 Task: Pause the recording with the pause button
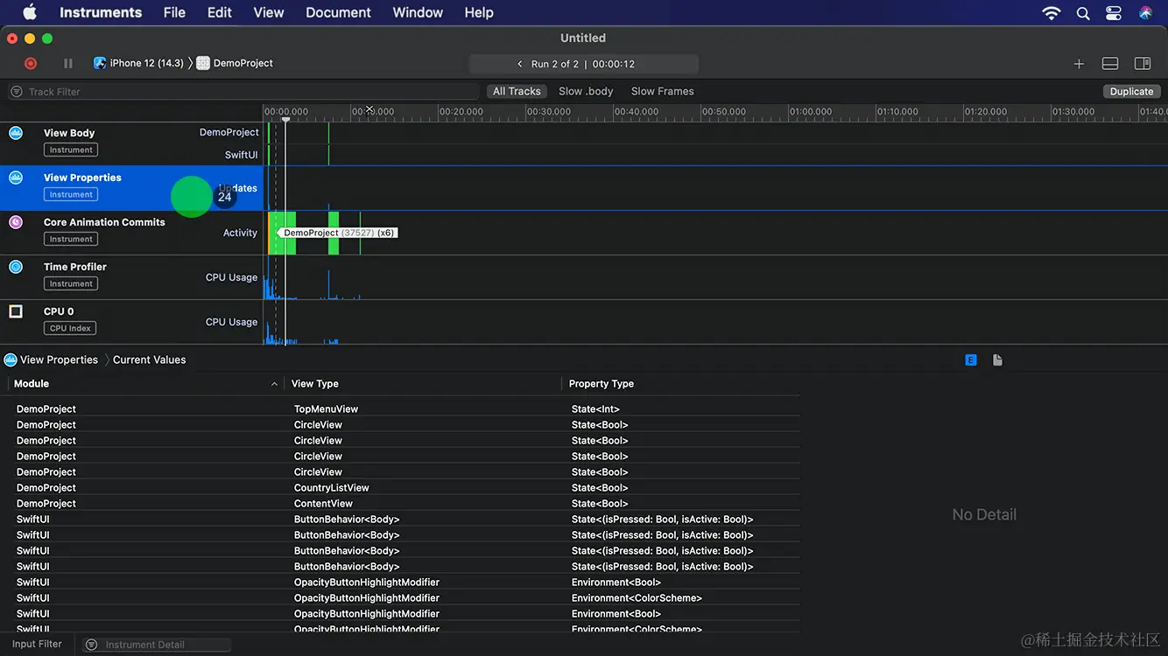coord(68,63)
